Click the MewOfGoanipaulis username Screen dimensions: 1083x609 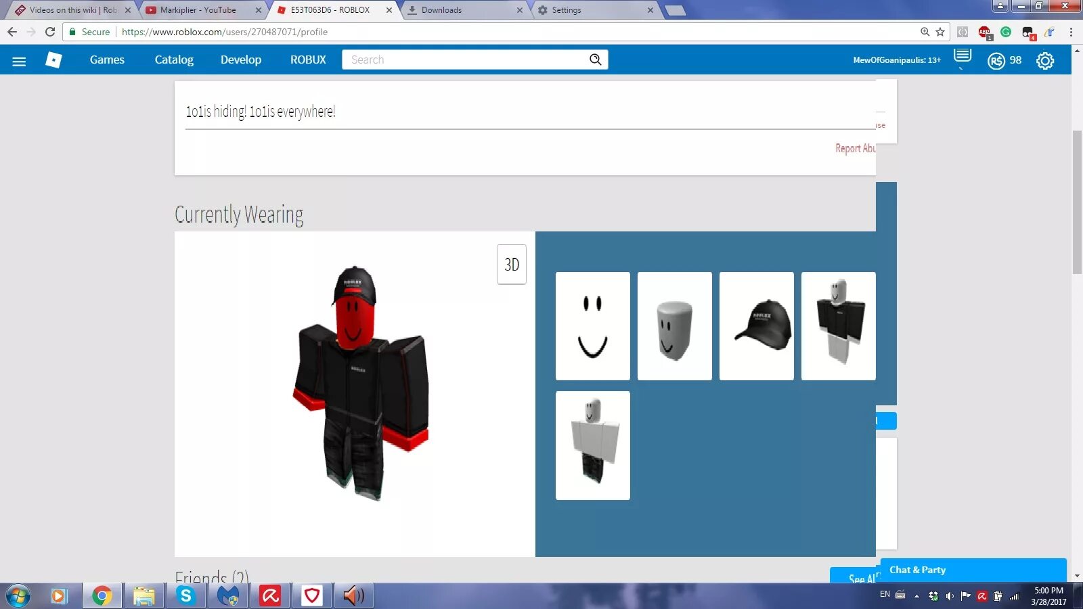click(x=897, y=60)
